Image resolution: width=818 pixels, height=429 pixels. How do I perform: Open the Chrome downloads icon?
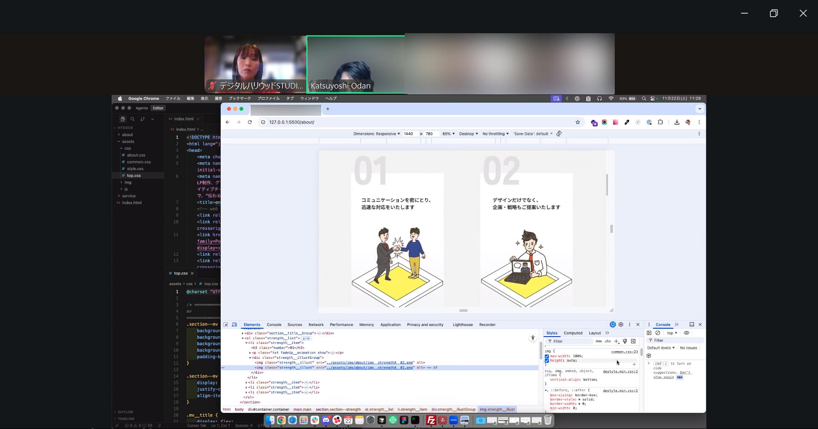click(677, 122)
